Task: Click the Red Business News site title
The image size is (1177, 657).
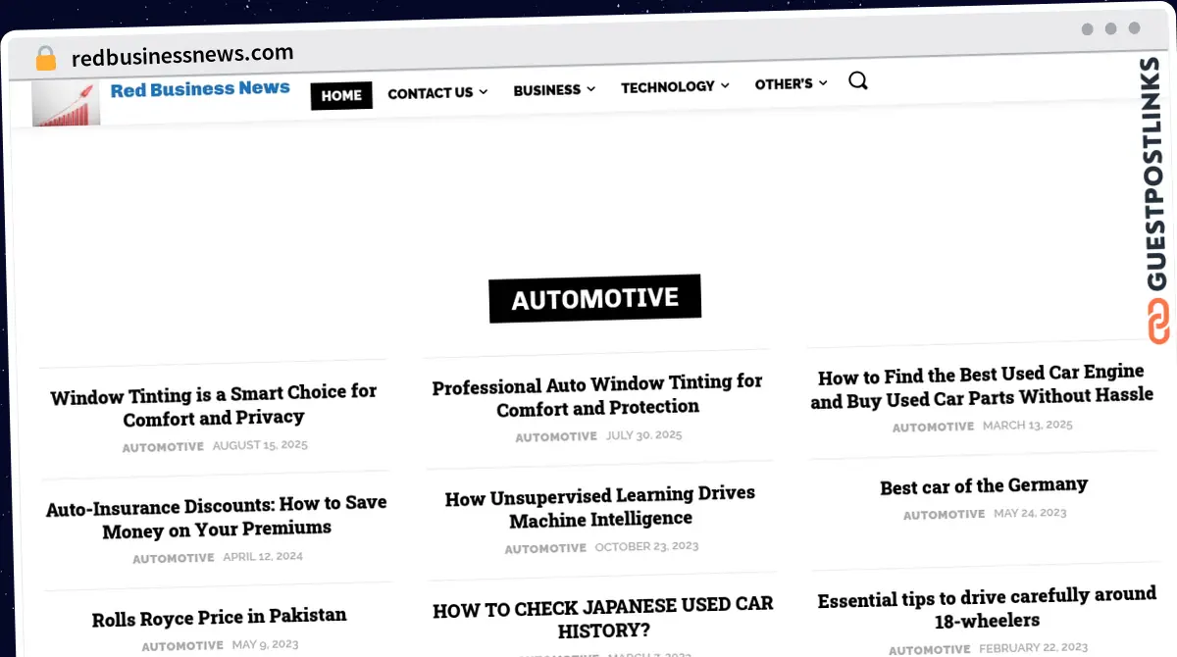Action: pos(200,89)
